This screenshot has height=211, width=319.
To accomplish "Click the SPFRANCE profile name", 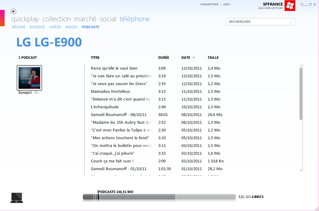I will [x=273, y=4].
